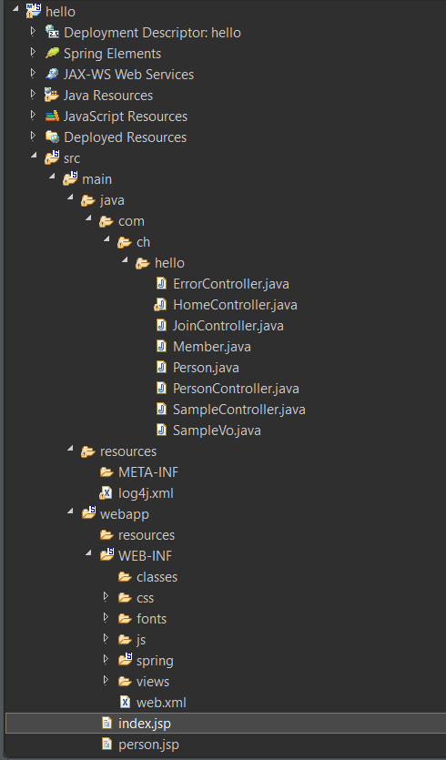The image size is (446, 760).
Task: Expand the Java Resources node
Action: point(34,94)
